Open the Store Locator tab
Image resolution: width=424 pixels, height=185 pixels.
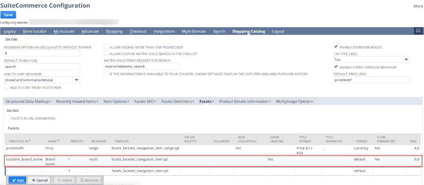click(x=34, y=31)
